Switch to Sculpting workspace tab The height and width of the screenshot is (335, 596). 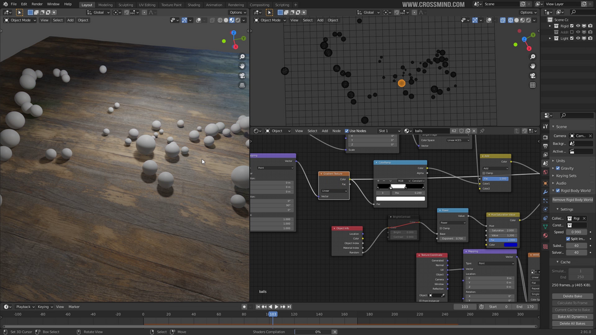[x=126, y=5]
